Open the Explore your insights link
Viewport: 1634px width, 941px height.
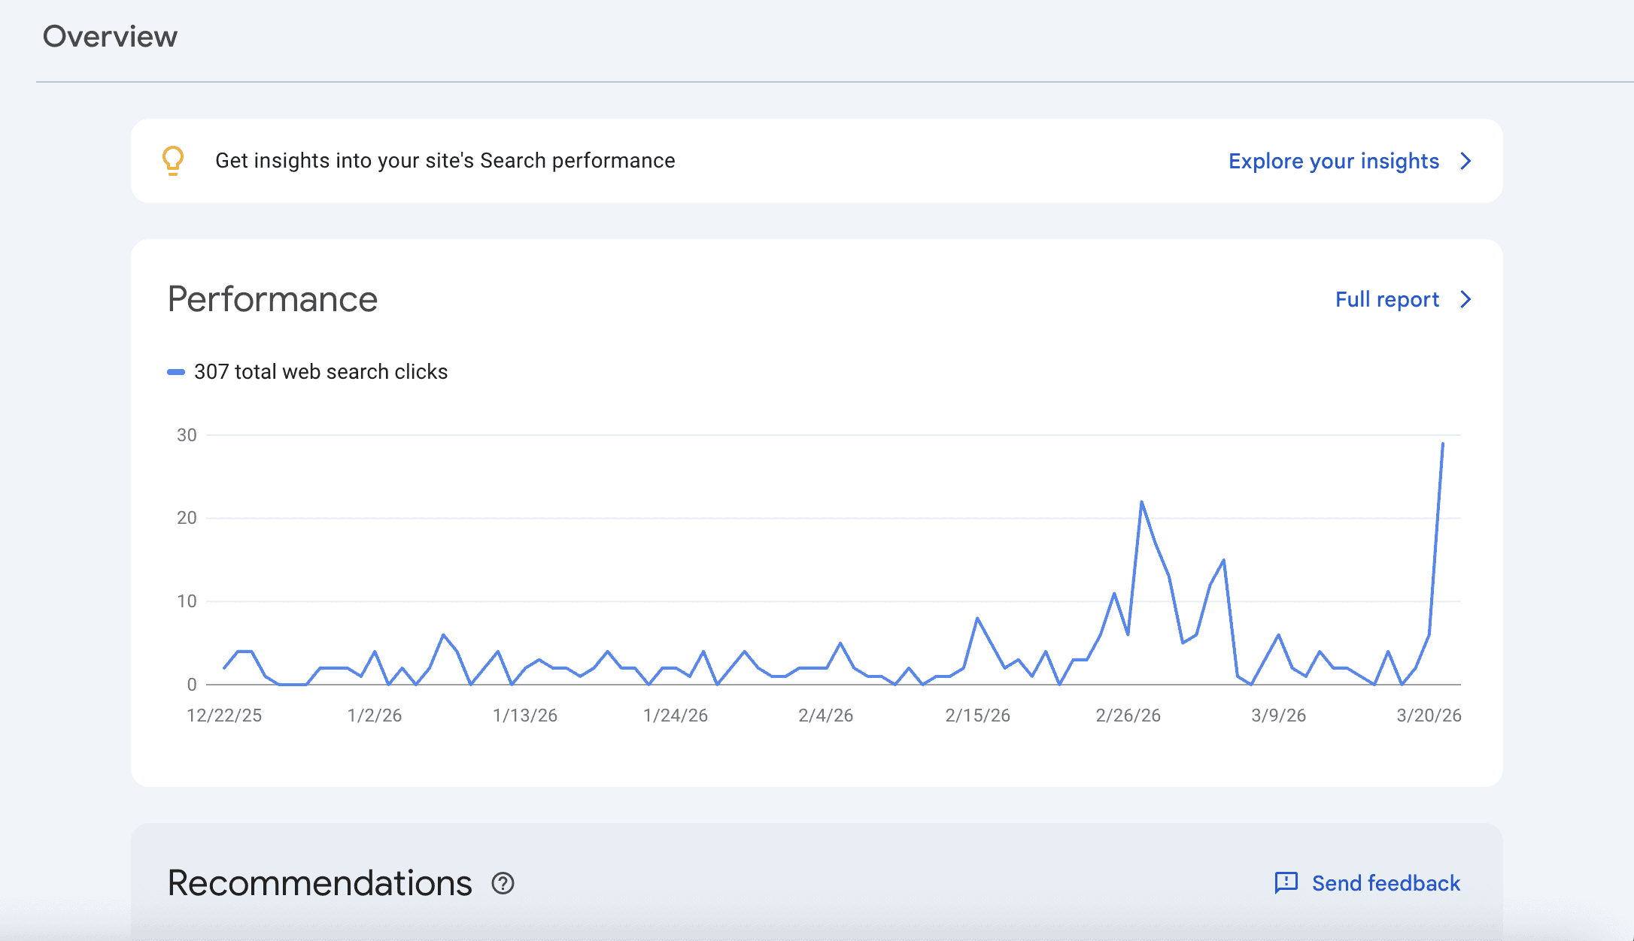pos(1333,161)
